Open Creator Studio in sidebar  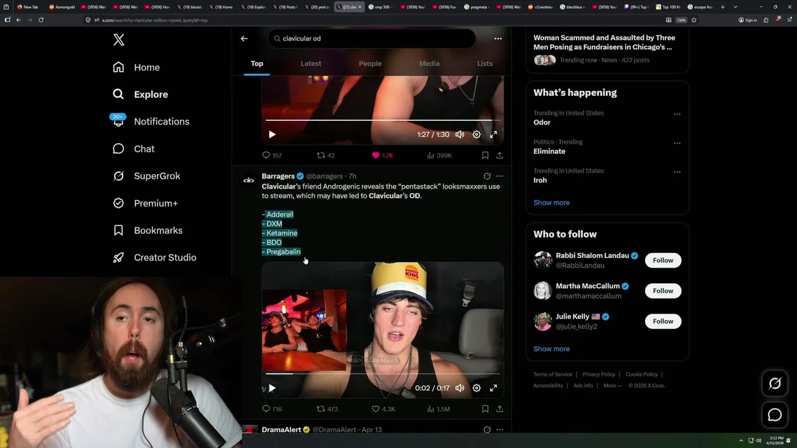click(x=154, y=258)
